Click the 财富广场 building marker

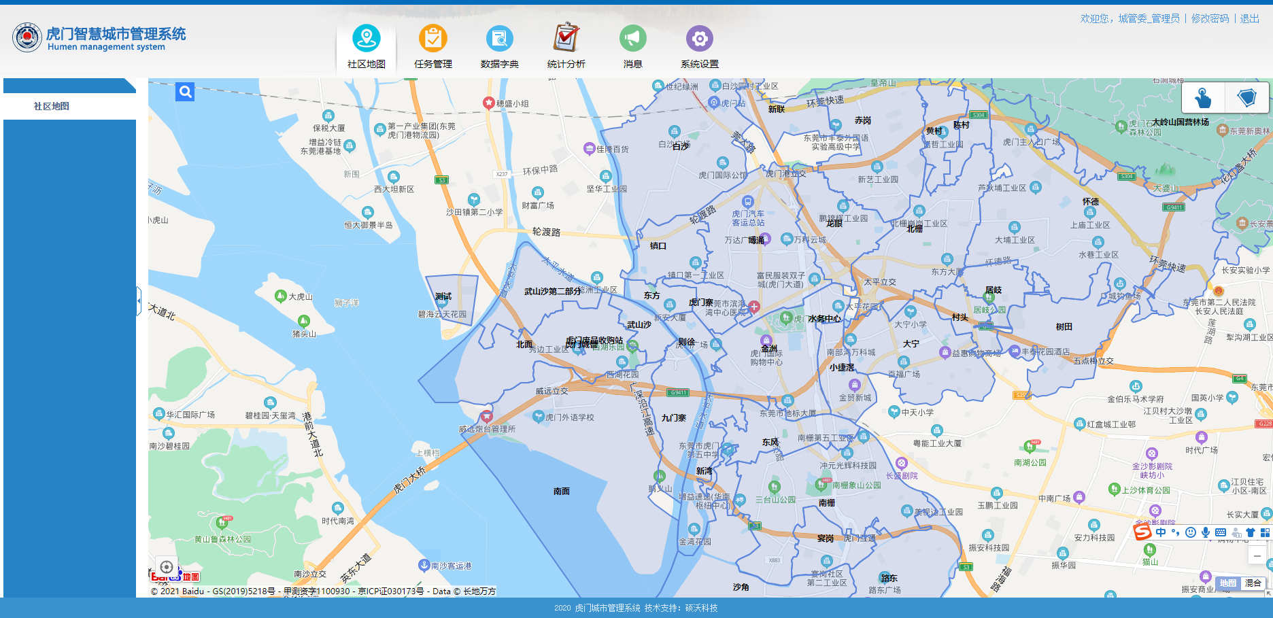pyautogui.click(x=538, y=192)
